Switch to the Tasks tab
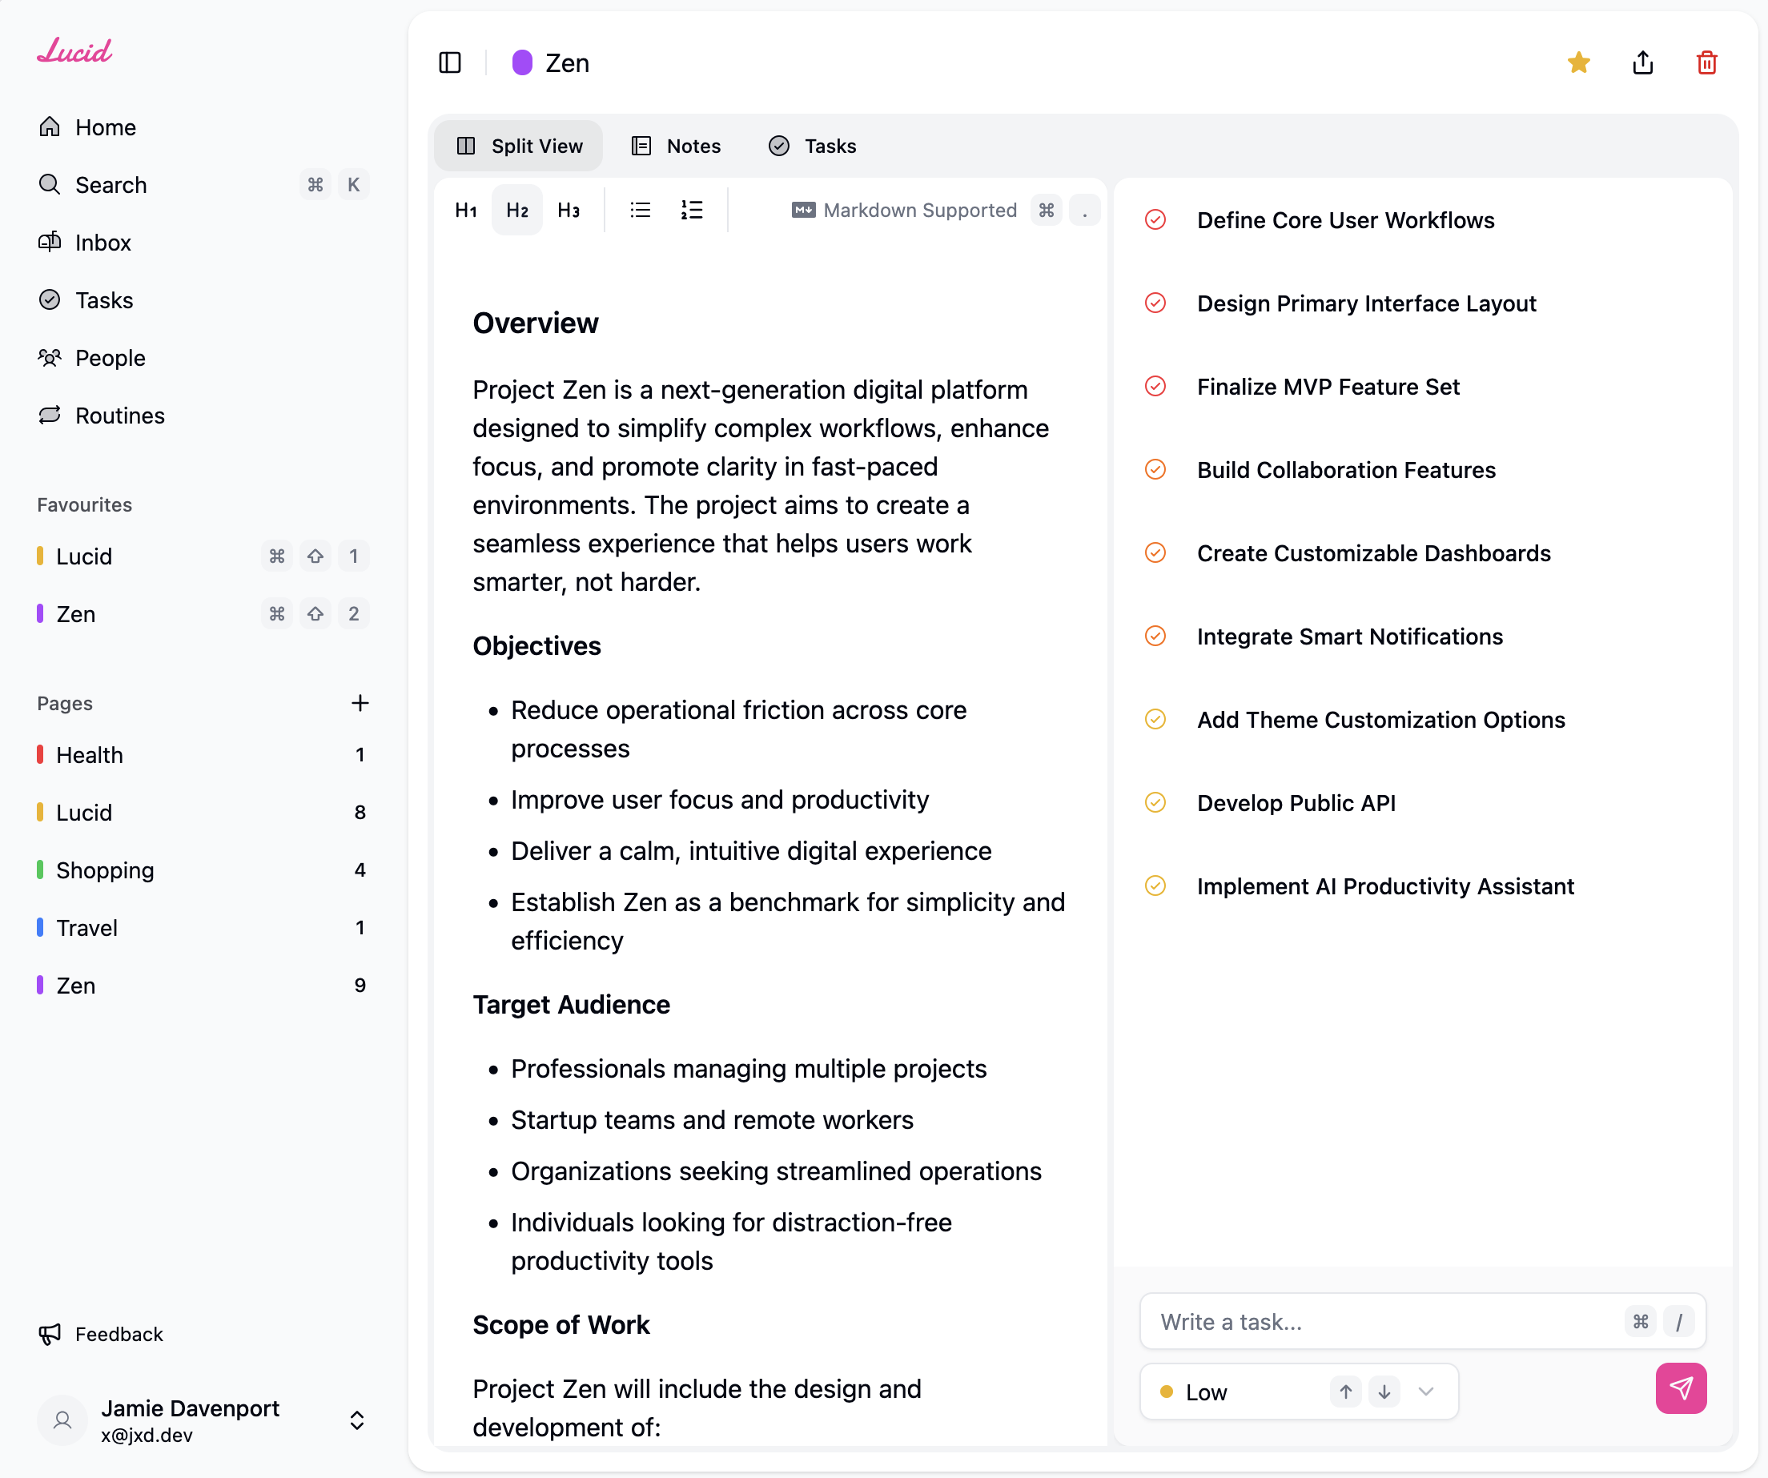 pos(813,147)
